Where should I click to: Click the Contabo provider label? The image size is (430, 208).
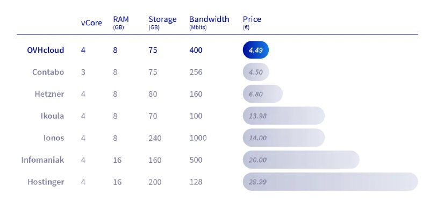48,72
